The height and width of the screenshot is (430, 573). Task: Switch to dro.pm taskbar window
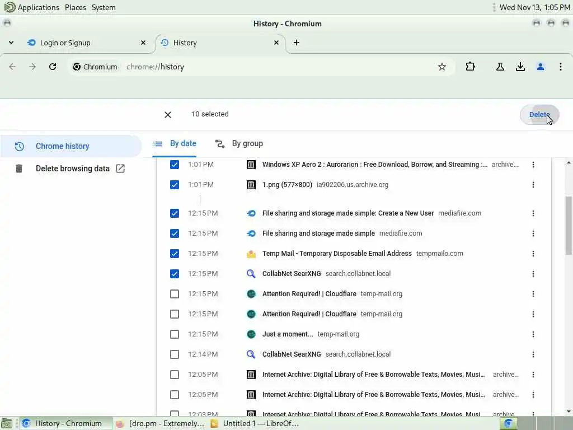161,423
